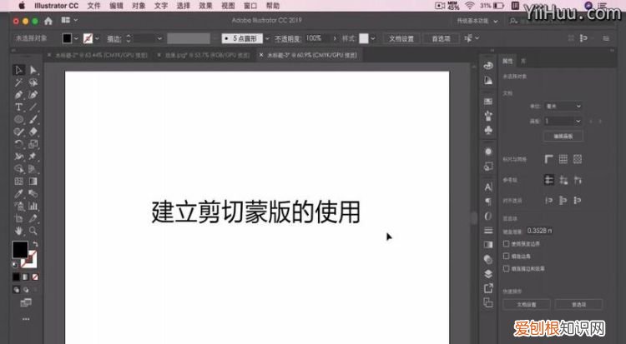626x344 pixels.
Task: Toggle the second (scale corners) checkbox
Action: pyautogui.click(x=506, y=256)
